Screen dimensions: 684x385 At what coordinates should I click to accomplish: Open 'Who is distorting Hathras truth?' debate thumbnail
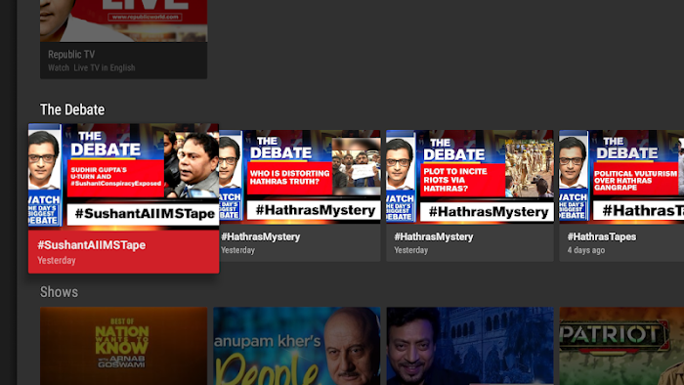300,177
